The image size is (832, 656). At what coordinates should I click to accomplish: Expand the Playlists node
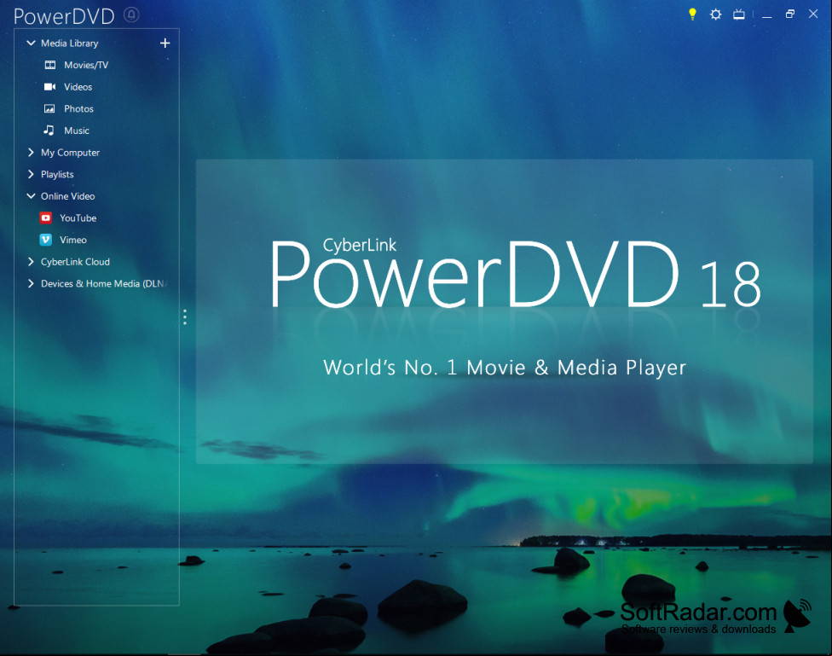tap(31, 174)
